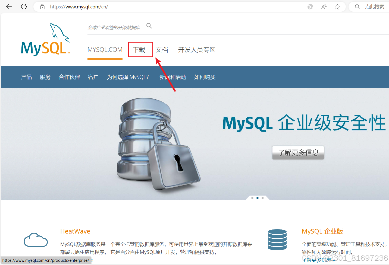Click the HeatWave cloud icon
Viewport: 389px width, 265px height.
click(36, 240)
